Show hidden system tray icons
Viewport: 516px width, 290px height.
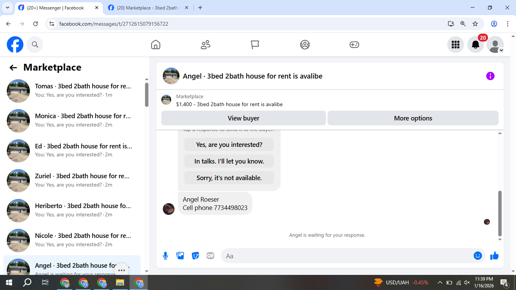(x=440, y=282)
